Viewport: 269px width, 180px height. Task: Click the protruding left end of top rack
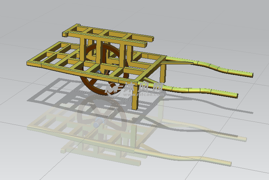tap(65, 35)
